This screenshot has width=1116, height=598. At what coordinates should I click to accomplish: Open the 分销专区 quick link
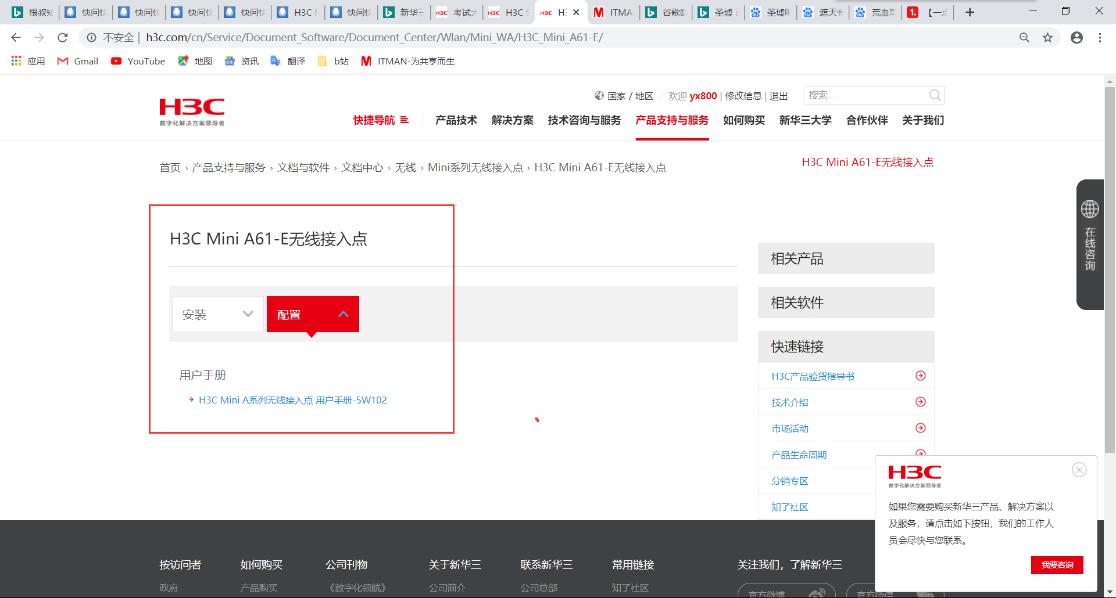(x=789, y=481)
